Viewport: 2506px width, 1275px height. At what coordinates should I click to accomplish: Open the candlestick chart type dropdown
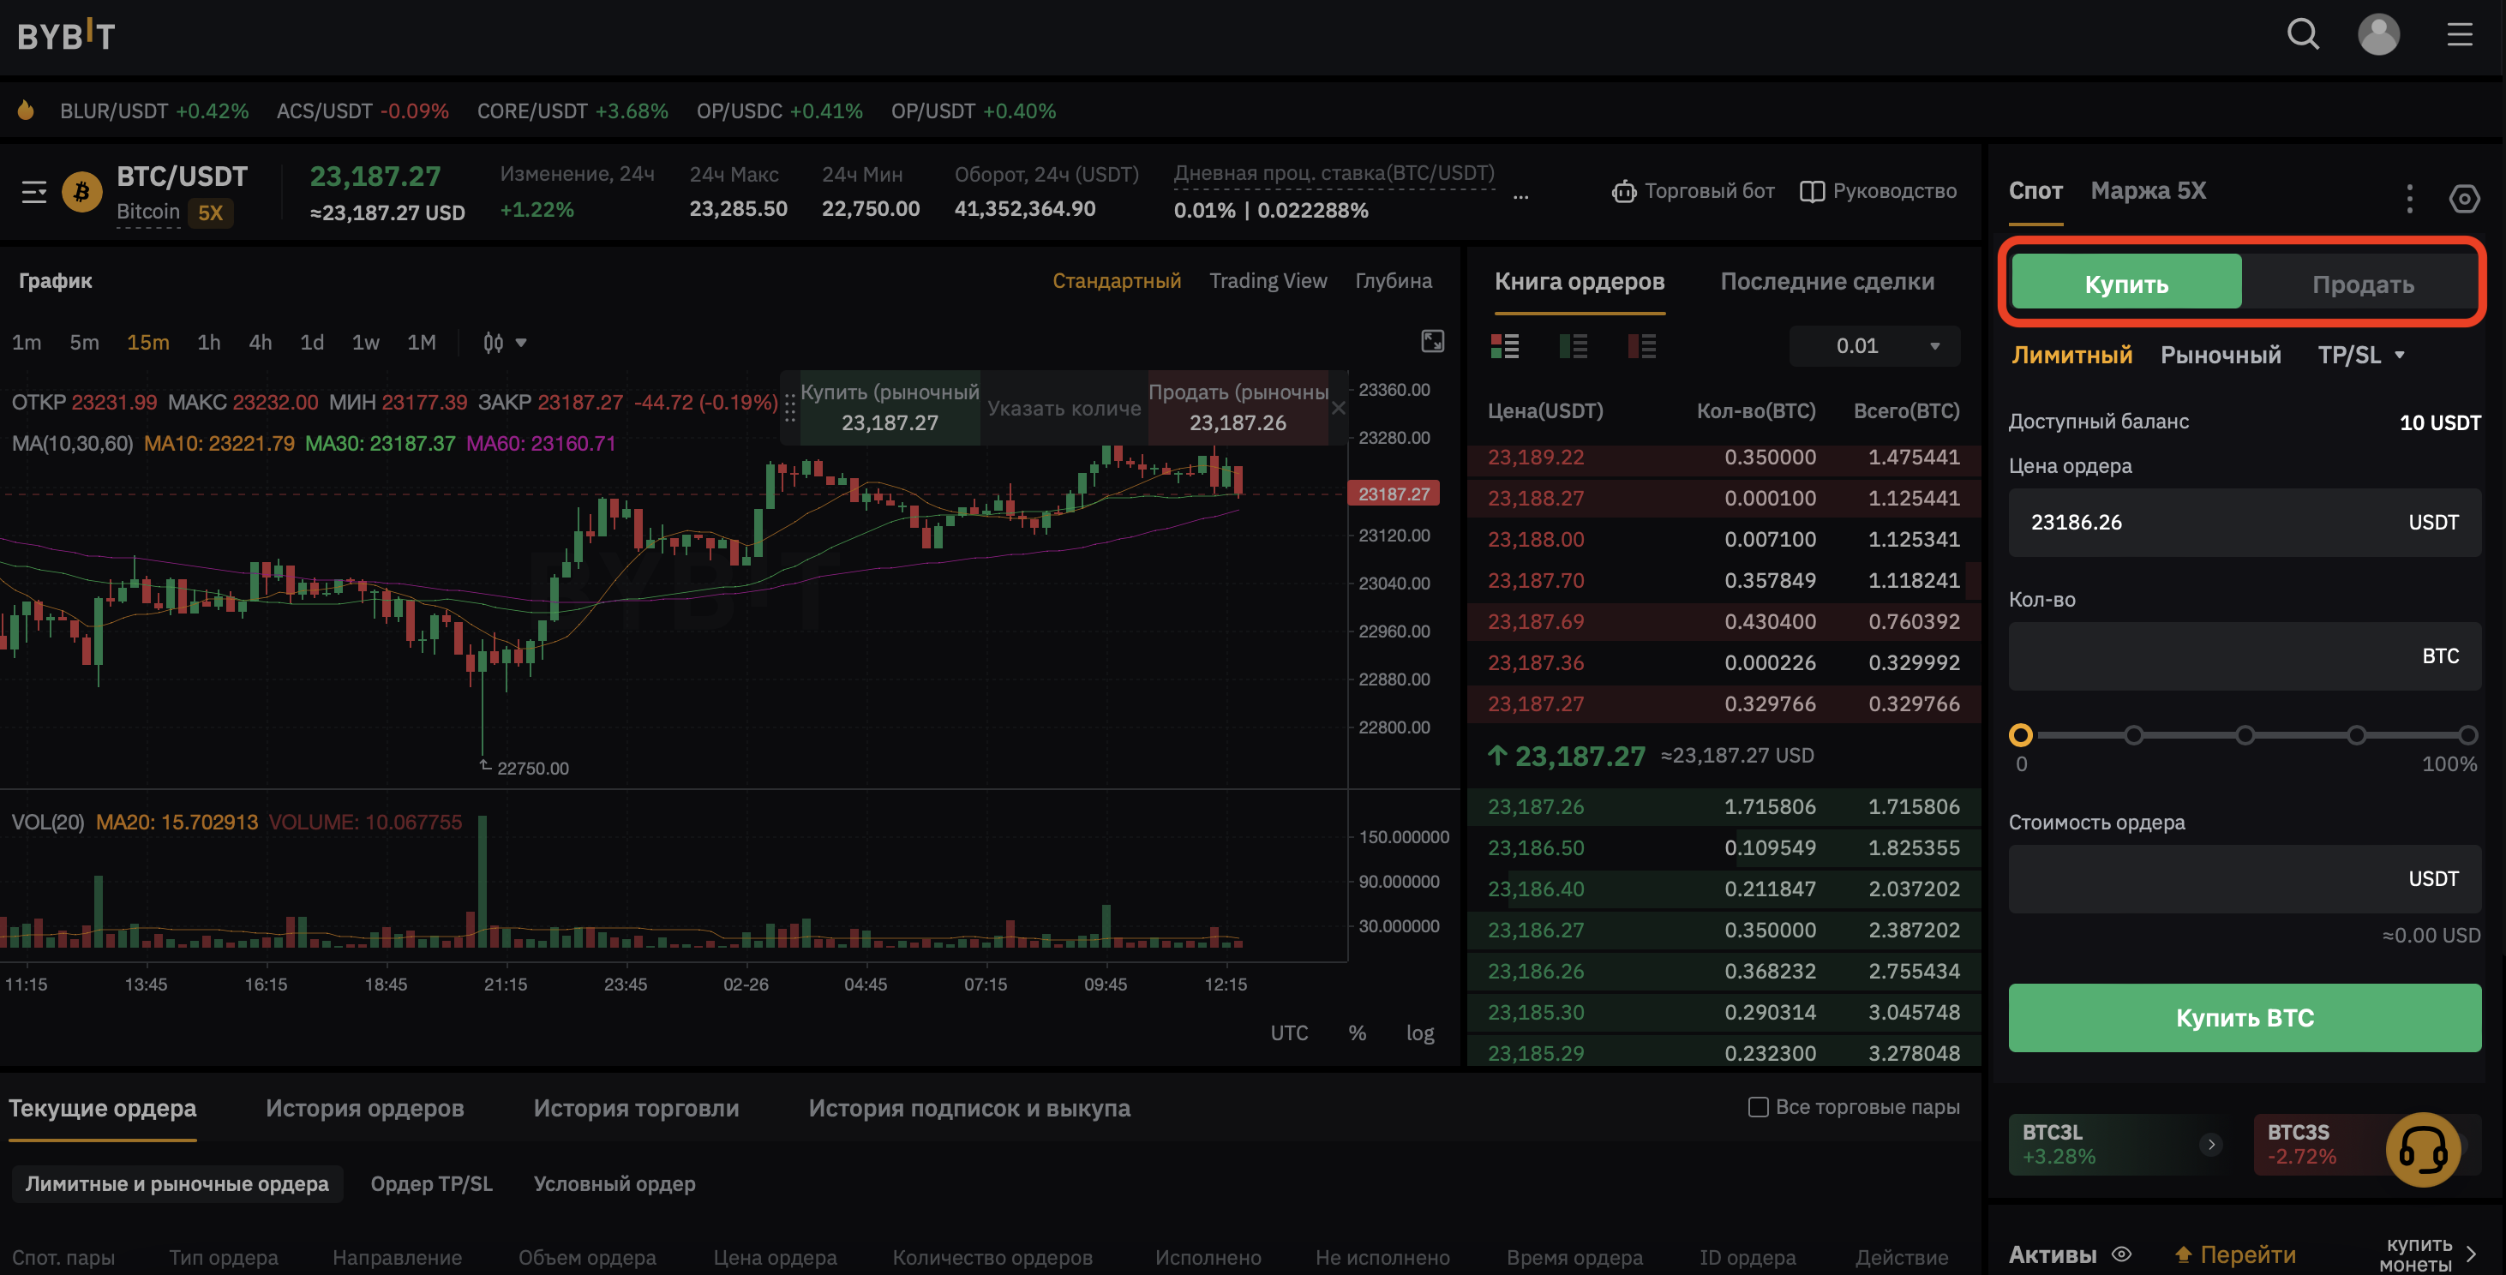point(505,343)
